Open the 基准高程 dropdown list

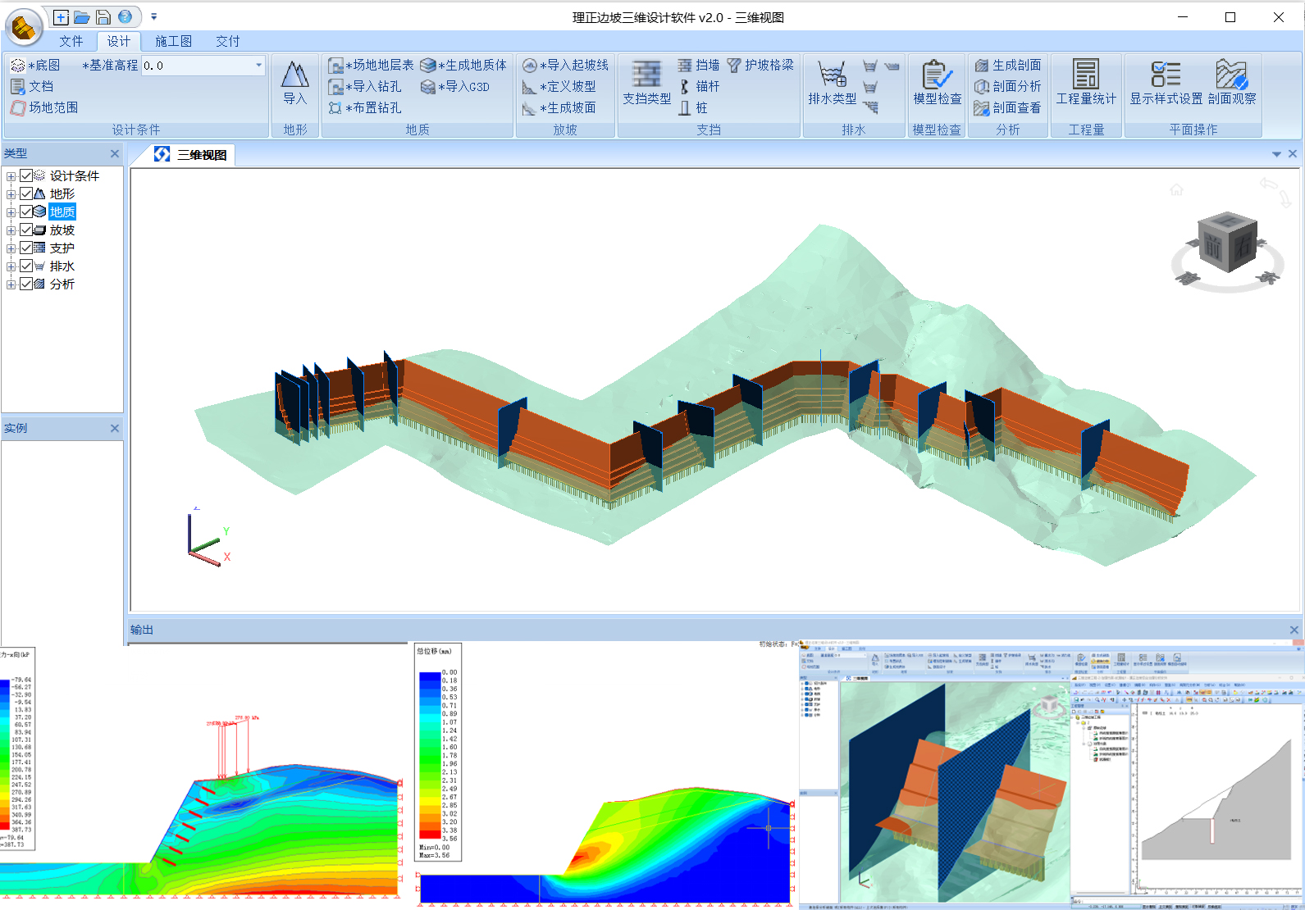[258, 66]
